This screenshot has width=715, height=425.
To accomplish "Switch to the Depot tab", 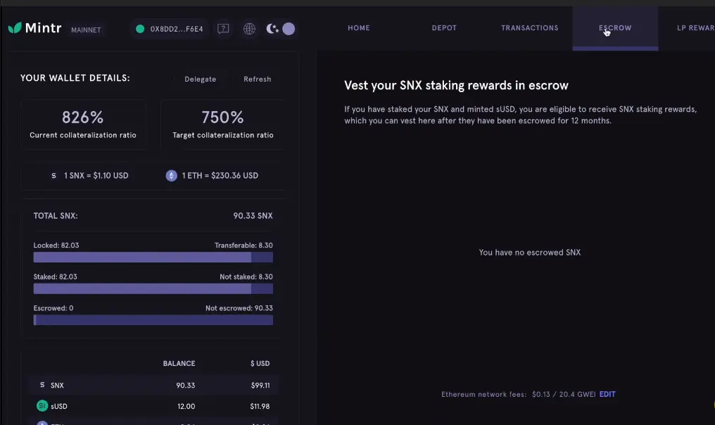I will (444, 28).
